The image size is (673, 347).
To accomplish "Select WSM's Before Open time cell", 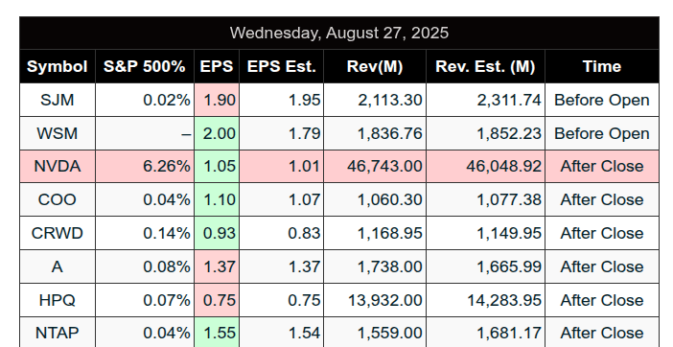I will tap(602, 133).
